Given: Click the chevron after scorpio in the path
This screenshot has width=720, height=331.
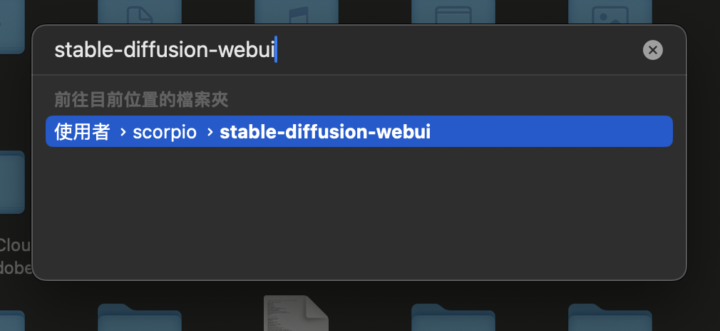Looking at the screenshot, I should 208,132.
